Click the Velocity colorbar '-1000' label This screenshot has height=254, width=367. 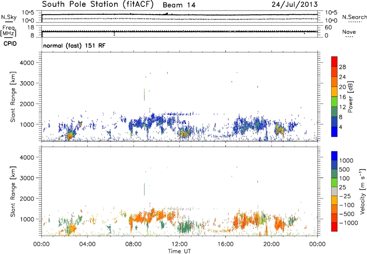point(349,223)
